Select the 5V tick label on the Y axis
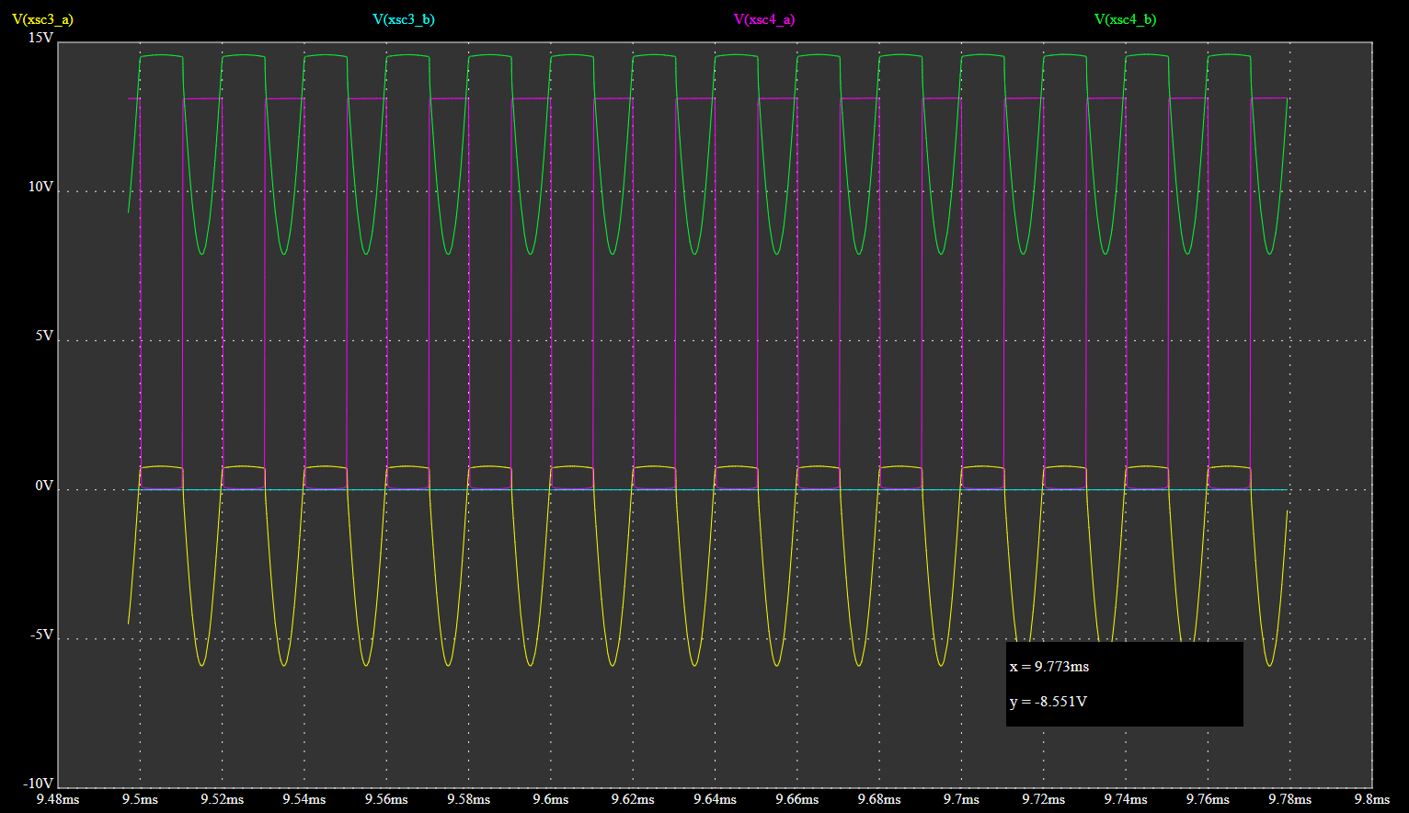Viewport: 1409px width, 813px height. pyautogui.click(x=44, y=336)
